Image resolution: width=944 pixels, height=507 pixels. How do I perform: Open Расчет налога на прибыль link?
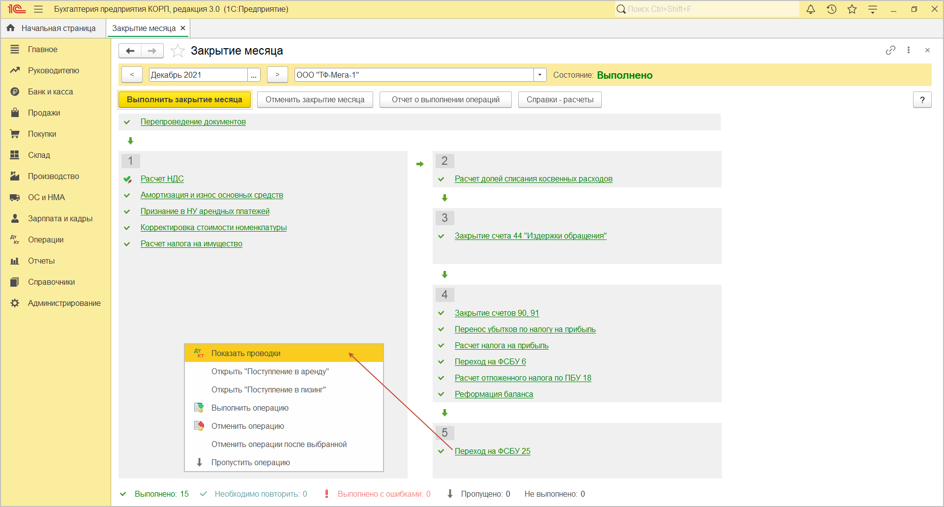point(501,346)
